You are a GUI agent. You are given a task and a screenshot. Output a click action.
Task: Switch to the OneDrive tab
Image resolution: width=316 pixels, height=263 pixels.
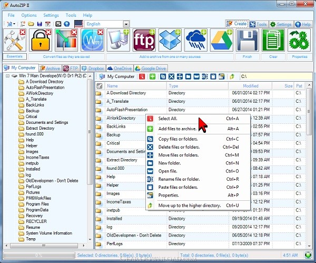(x=120, y=69)
